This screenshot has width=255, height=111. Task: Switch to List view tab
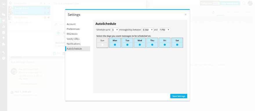(221, 12)
